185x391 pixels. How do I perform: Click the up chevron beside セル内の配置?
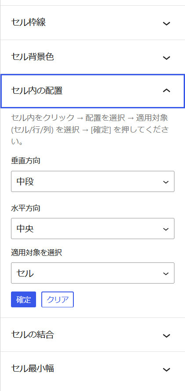[167, 91]
